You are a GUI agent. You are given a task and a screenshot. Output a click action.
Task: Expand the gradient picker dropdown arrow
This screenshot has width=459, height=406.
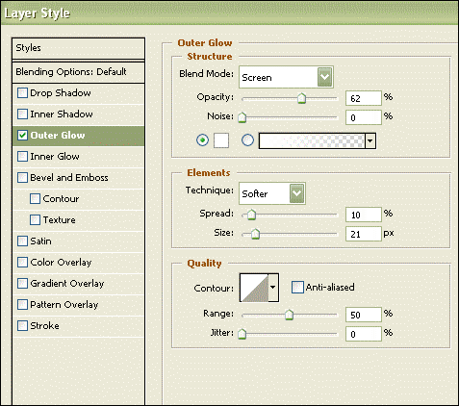click(370, 140)
